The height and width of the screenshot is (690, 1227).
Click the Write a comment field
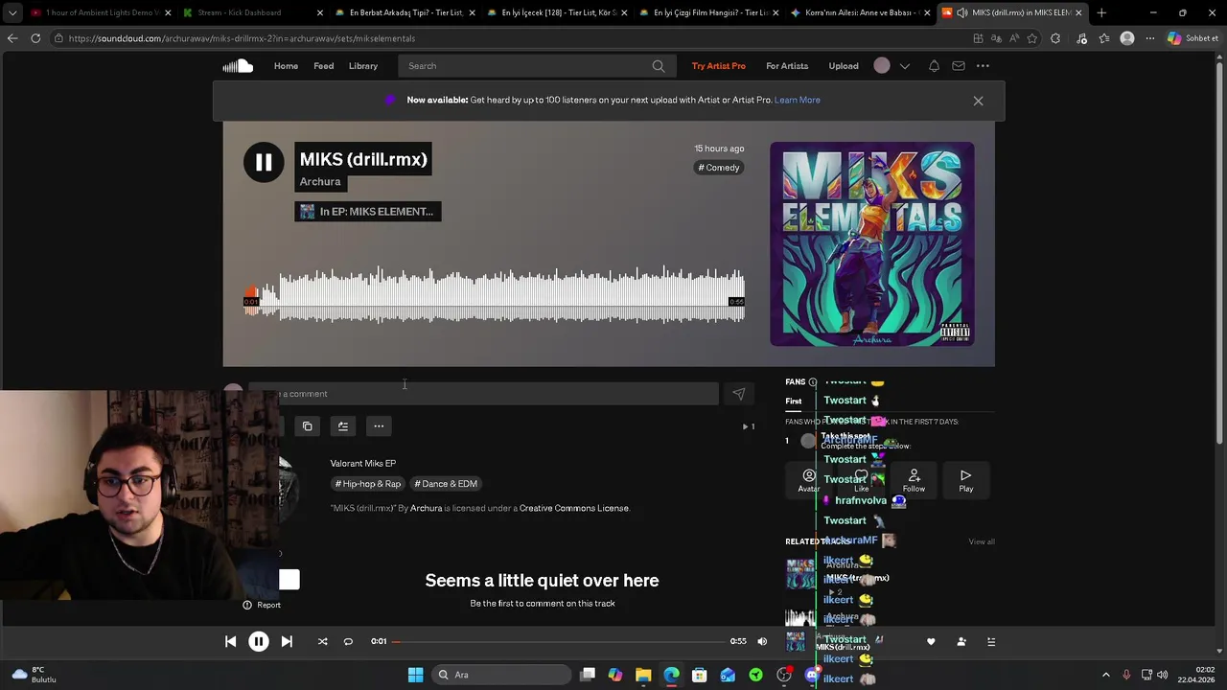[483, 394]
